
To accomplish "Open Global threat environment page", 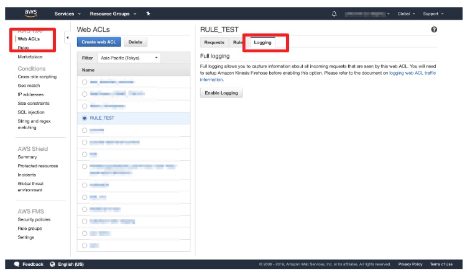I will (30, 187).
